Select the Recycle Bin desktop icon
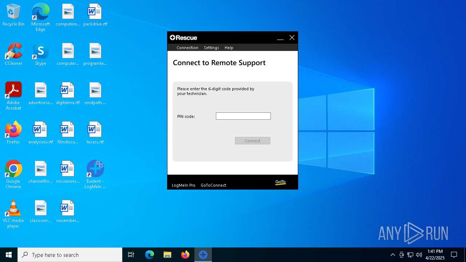 (x=13, y=15)
